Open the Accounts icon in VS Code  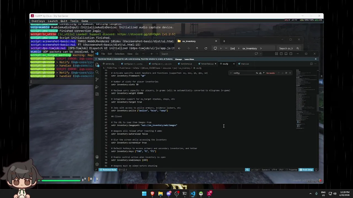click(x=97, y=157)
